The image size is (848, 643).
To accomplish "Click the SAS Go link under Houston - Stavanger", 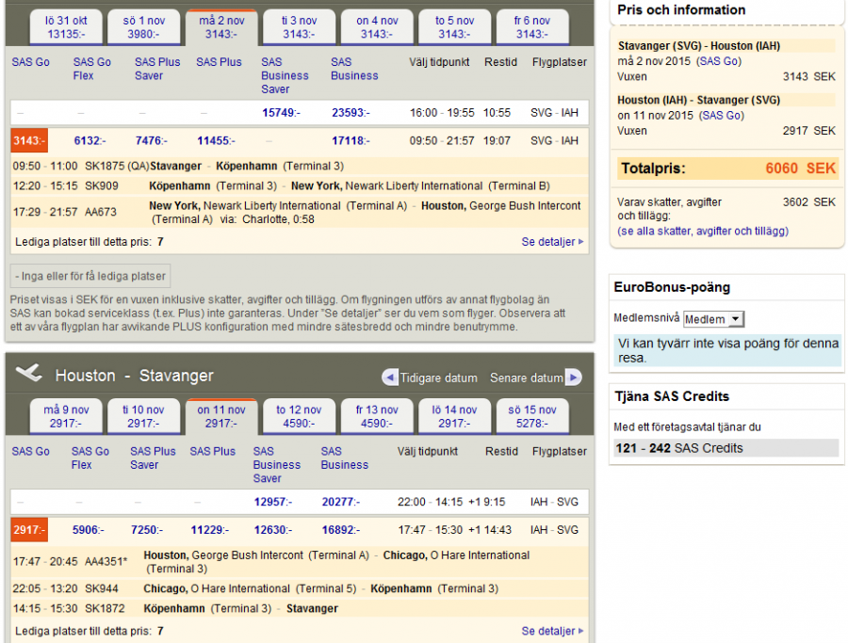I will coord(722,115).
